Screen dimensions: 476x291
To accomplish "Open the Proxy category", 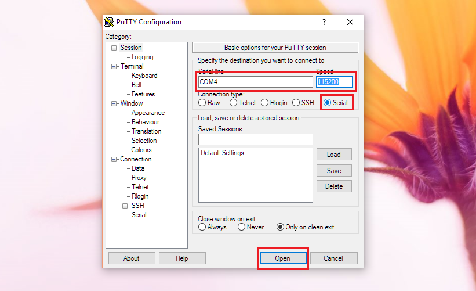I will (139, 178).
